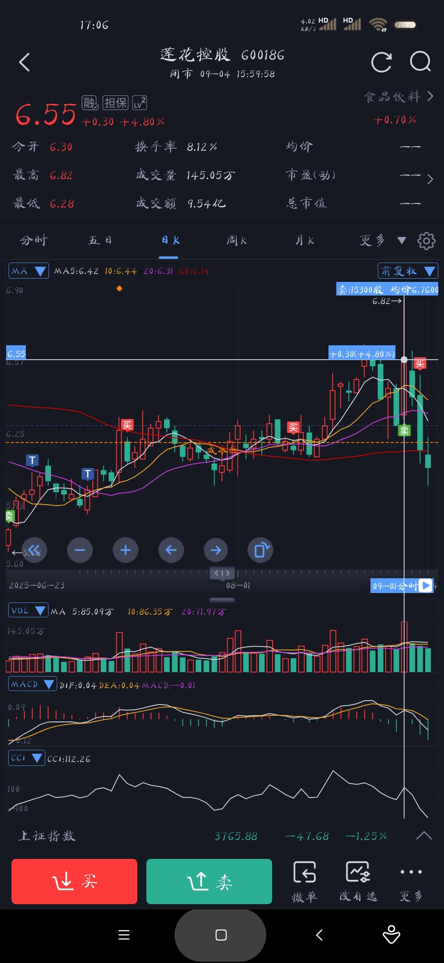Zoom in chart with plus button
Image resolution: width=444 pixels, height=963 pixels.
click(x=125, y=550)
